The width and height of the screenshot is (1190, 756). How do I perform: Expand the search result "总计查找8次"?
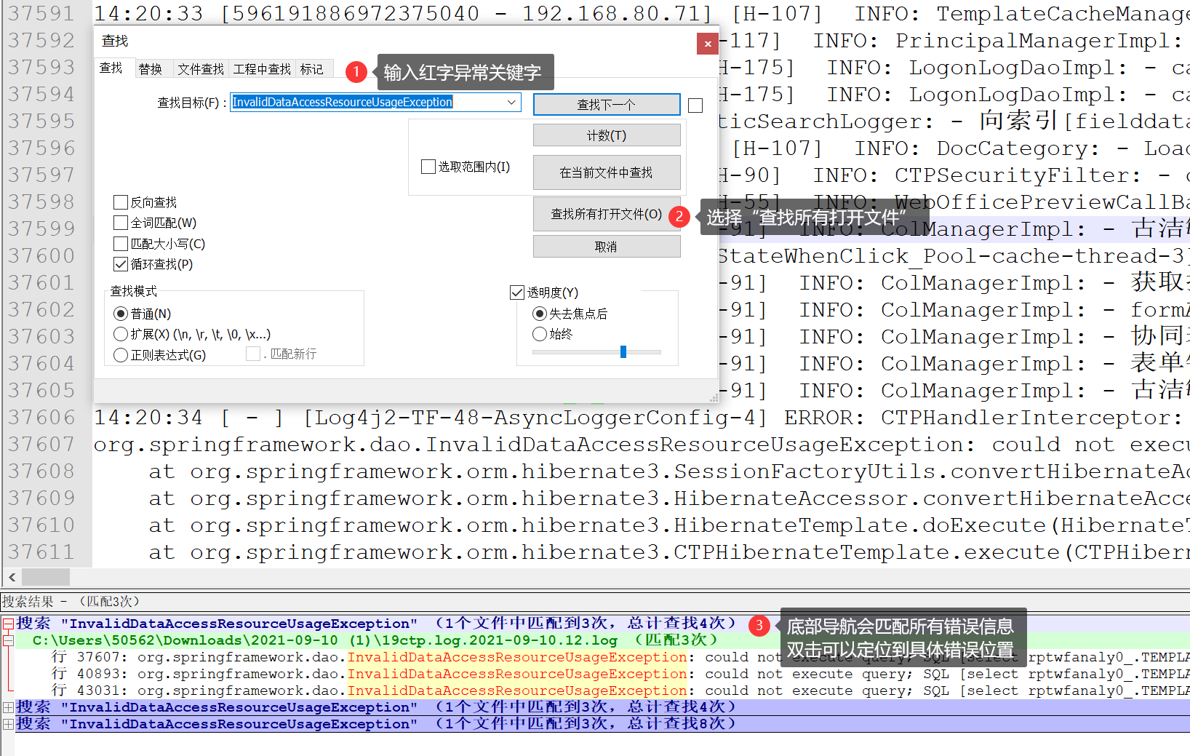[x=8, y=724]
